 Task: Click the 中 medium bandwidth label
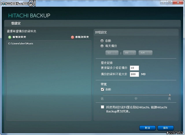pos(136,99)
